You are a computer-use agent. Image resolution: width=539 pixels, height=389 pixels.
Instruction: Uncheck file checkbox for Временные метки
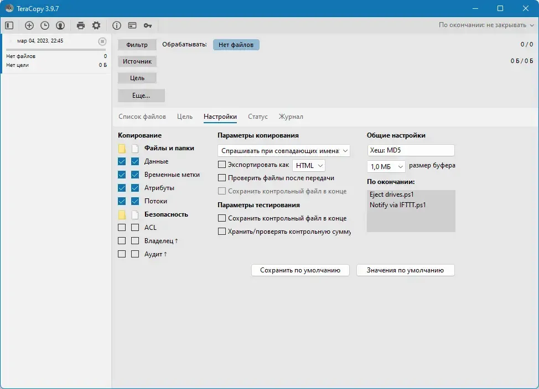tap(135, 175)
